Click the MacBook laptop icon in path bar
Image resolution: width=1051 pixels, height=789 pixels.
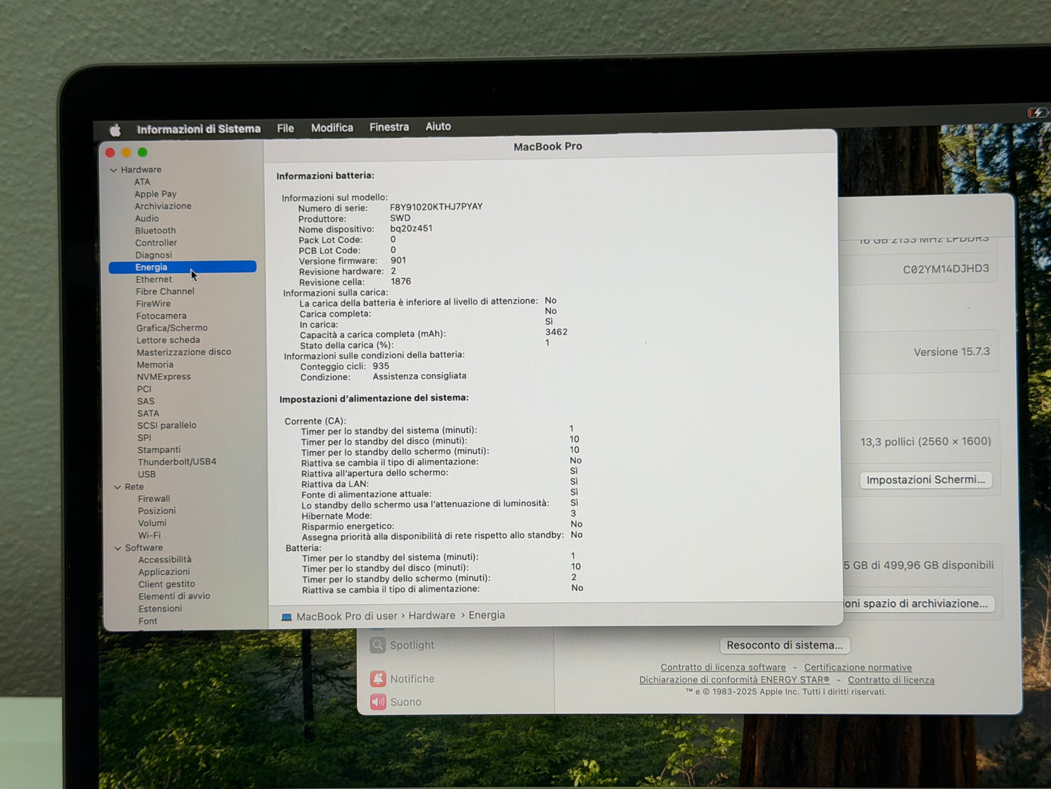[287, 616]
